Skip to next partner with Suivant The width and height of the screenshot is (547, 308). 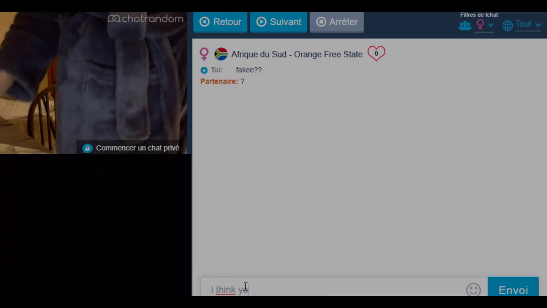pyautogui.click(x=279, y=22)
